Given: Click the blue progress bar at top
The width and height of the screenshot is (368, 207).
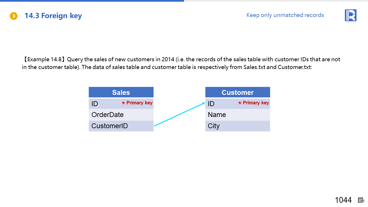Looking at the screenshot, I should (x=92, y=1).
